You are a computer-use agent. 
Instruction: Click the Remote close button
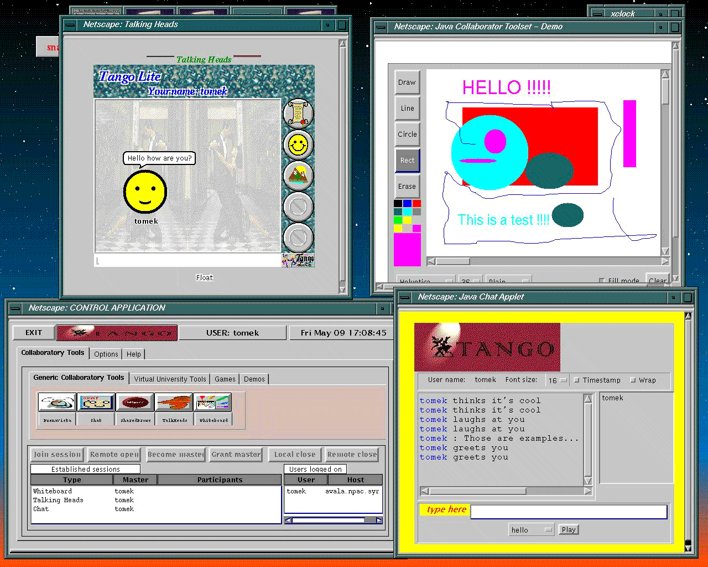pos(352,455)
